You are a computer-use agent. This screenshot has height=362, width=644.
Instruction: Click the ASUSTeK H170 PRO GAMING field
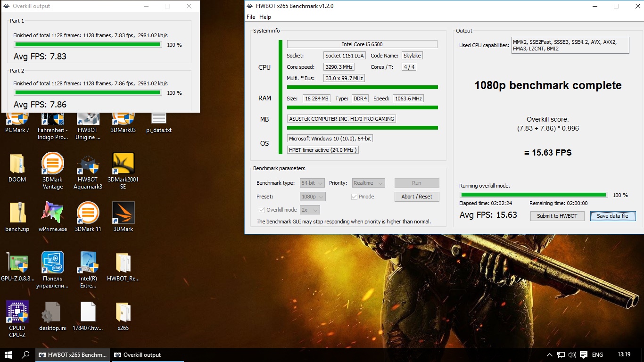tap(341, 119)
